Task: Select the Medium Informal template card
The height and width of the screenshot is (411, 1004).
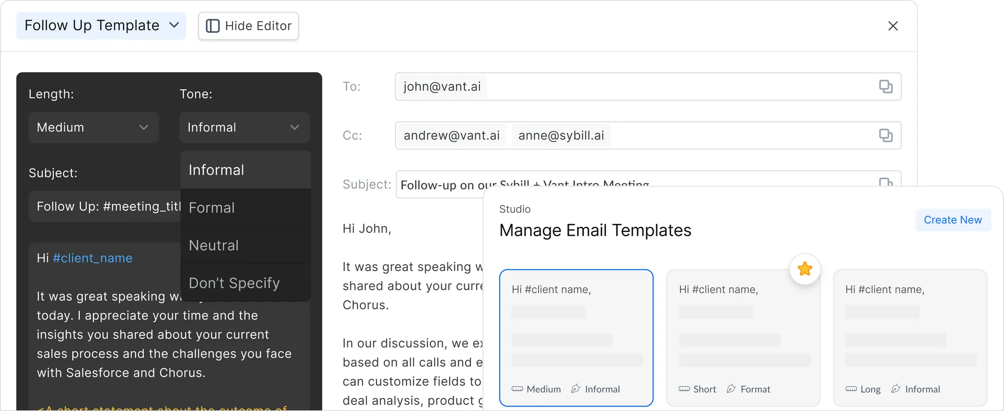Action: pos(576,338)
